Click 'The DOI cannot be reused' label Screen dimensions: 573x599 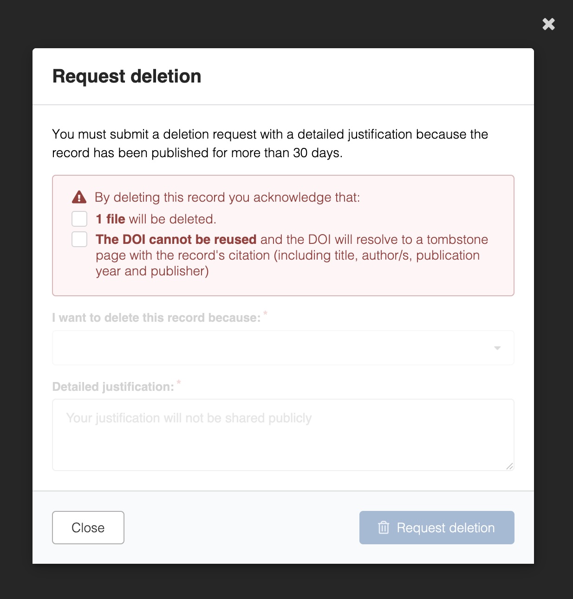coord(176,239)
